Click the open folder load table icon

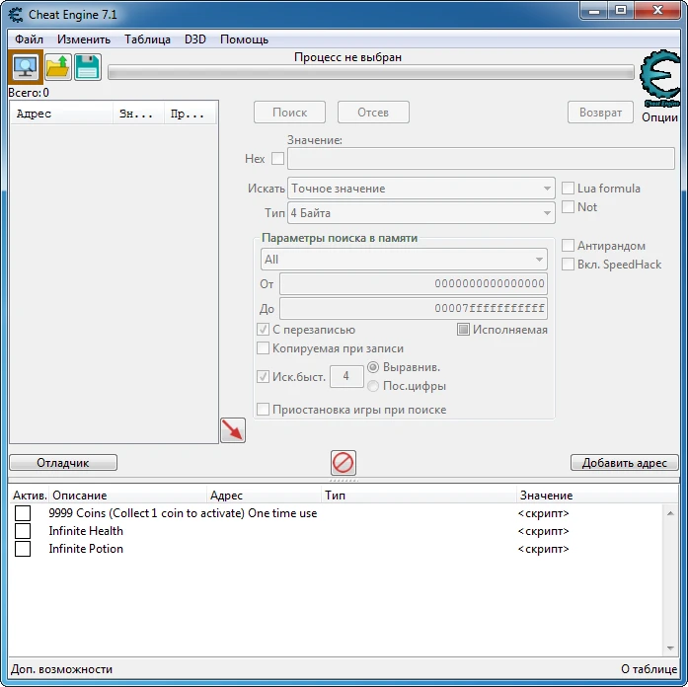(58, 67)
